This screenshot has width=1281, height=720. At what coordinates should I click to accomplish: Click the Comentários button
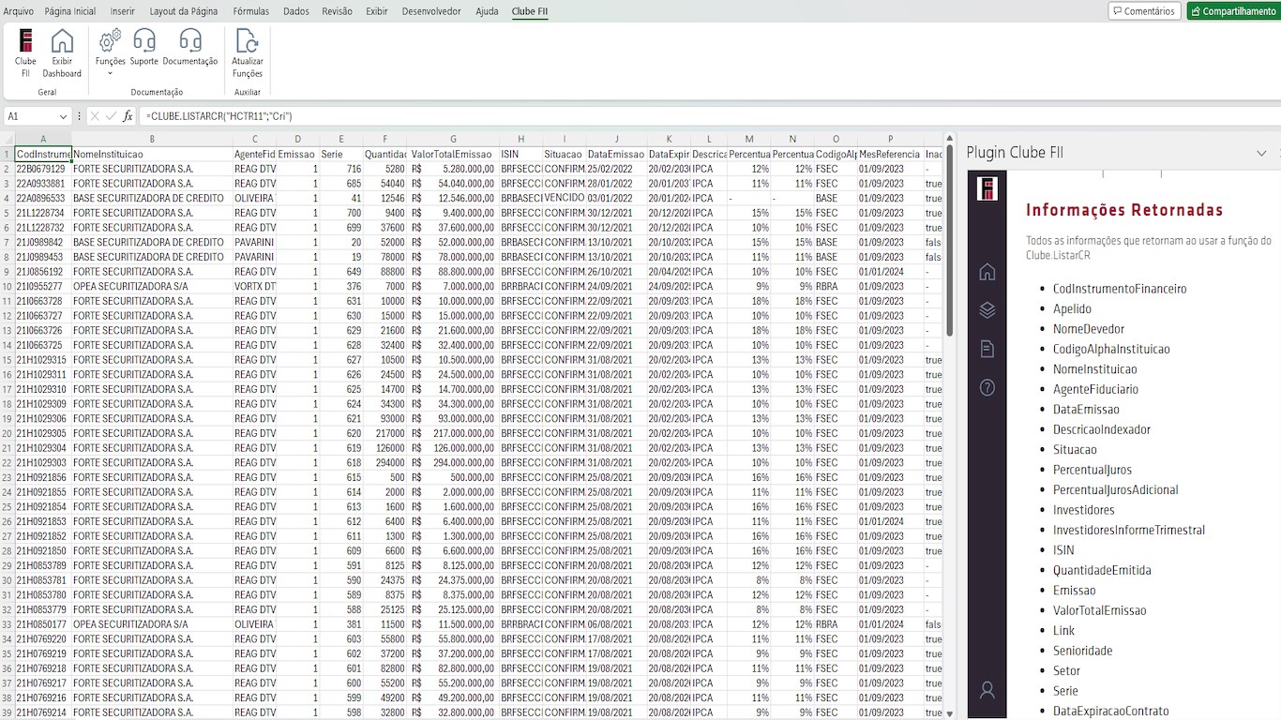(1143, 11)
